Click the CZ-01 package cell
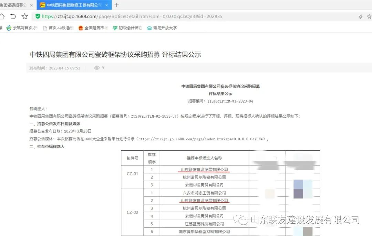 132,174
